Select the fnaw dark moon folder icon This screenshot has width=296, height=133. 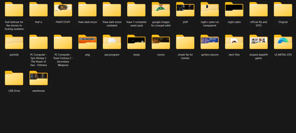click(x=87, y=9)
